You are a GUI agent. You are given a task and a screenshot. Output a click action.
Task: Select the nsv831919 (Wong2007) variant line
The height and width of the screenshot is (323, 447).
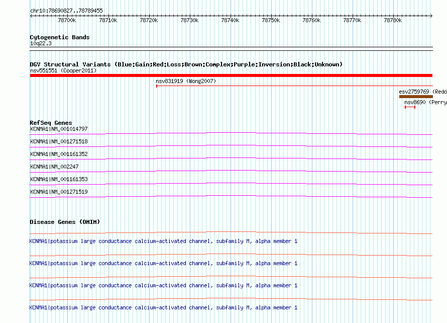tap(294, 86)
